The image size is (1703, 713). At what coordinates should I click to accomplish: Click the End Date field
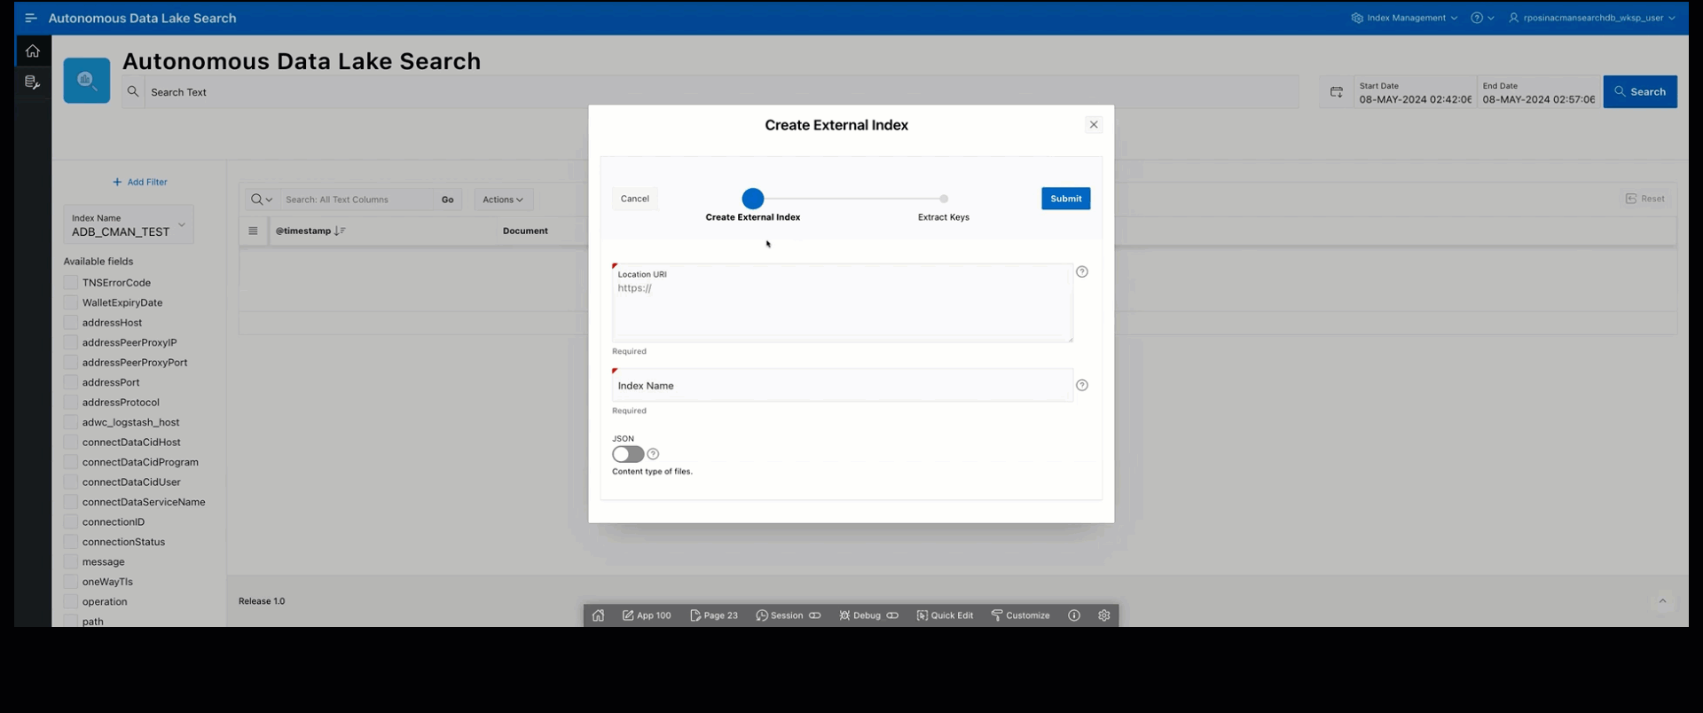tap(1538, 92)
